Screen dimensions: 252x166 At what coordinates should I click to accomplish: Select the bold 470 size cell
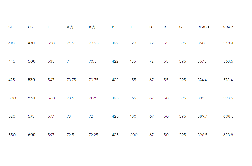click(31, 43)
